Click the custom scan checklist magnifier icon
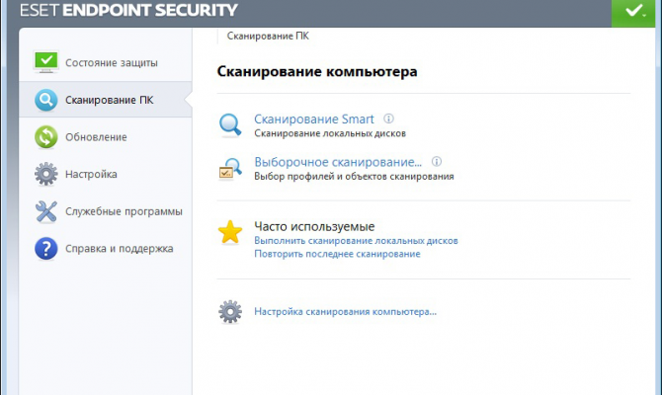 pos(230,168)
